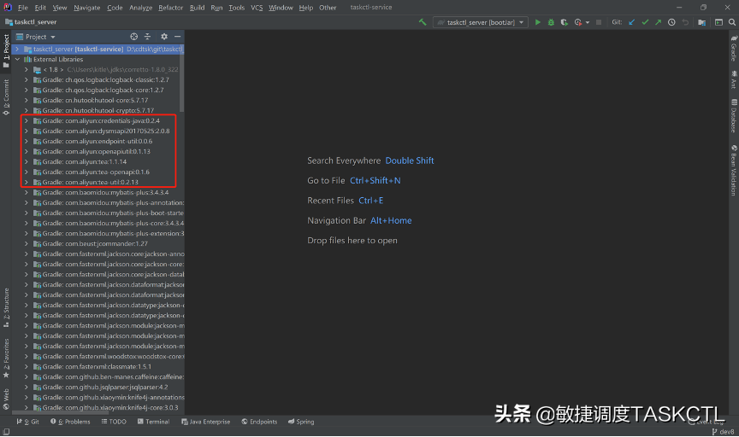Click the Project panel horizontal scrollbar
The width and height of the screenshot is (739, 437).
tap(62, 412)
